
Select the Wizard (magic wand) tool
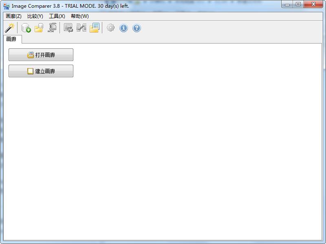pyautogui.click(x=9, y=28)
